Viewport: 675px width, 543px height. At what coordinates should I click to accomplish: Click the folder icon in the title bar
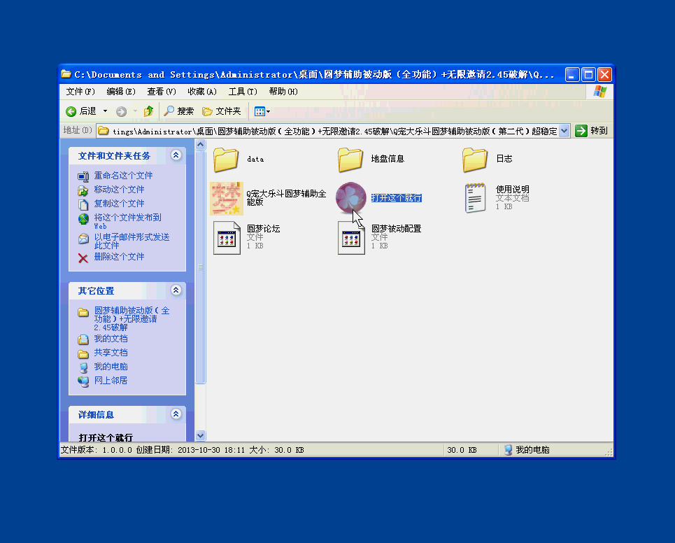pos(66,74)
